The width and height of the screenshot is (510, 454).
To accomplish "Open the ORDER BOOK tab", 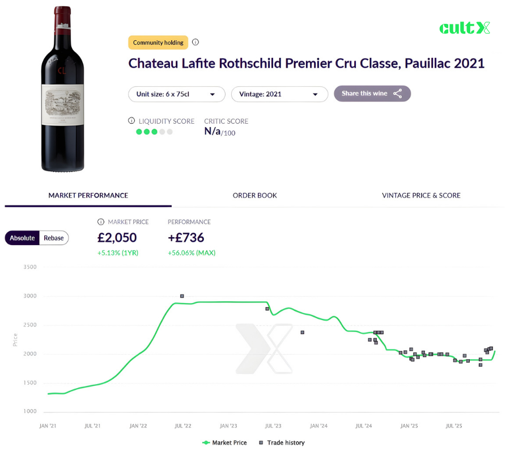I will coord(255,195).
